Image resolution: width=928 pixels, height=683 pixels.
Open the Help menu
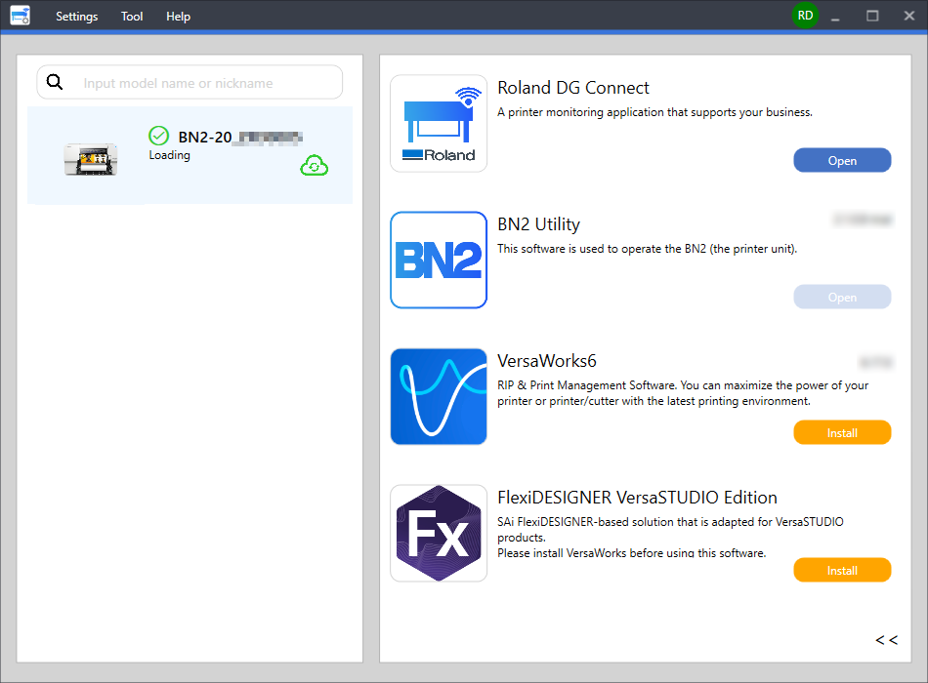coord(178,17)
